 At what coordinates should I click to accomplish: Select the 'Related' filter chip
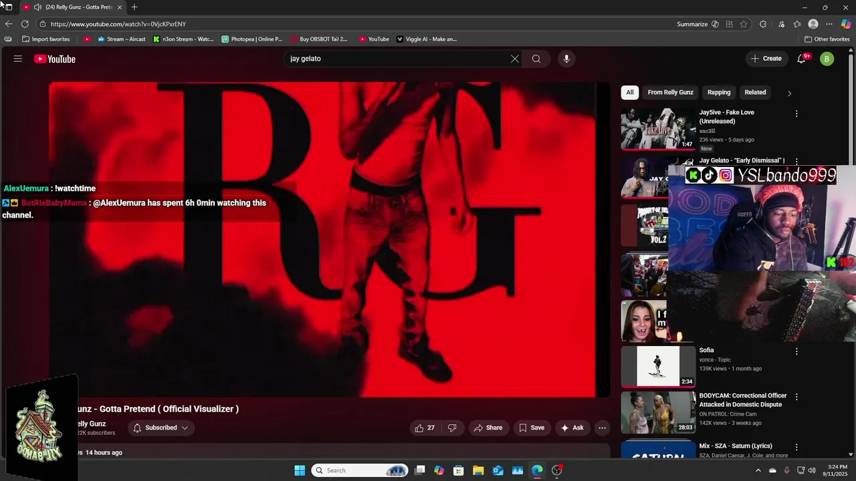(x=755, y=92)
